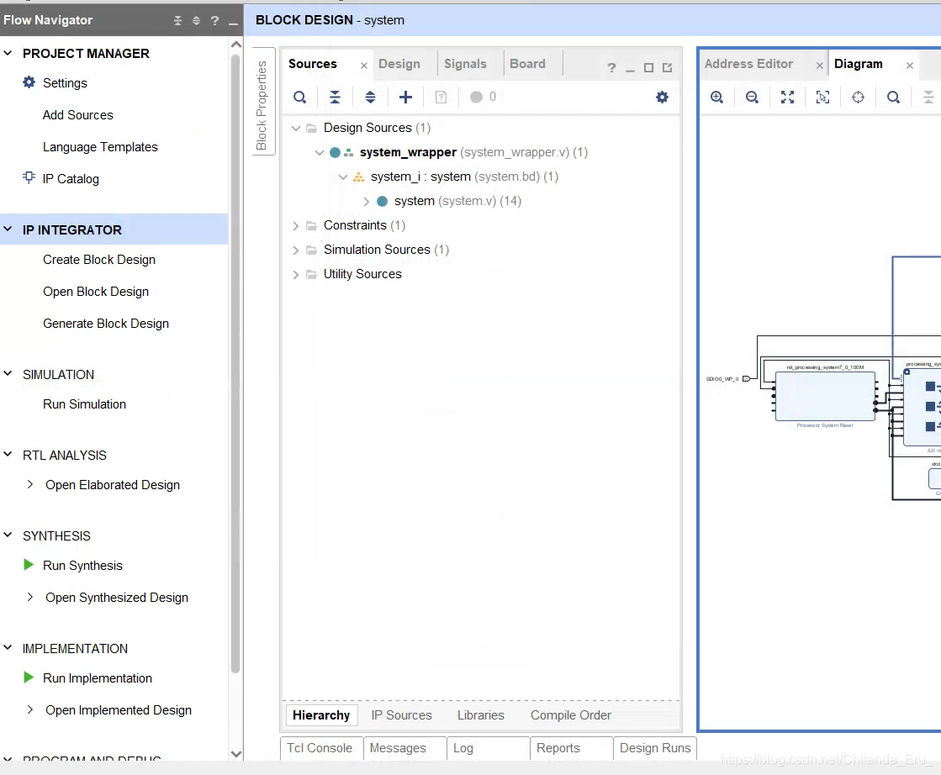Switch to the Libraries view
Image resolution: width=941 pixels, height=775 pixels.
481,715
